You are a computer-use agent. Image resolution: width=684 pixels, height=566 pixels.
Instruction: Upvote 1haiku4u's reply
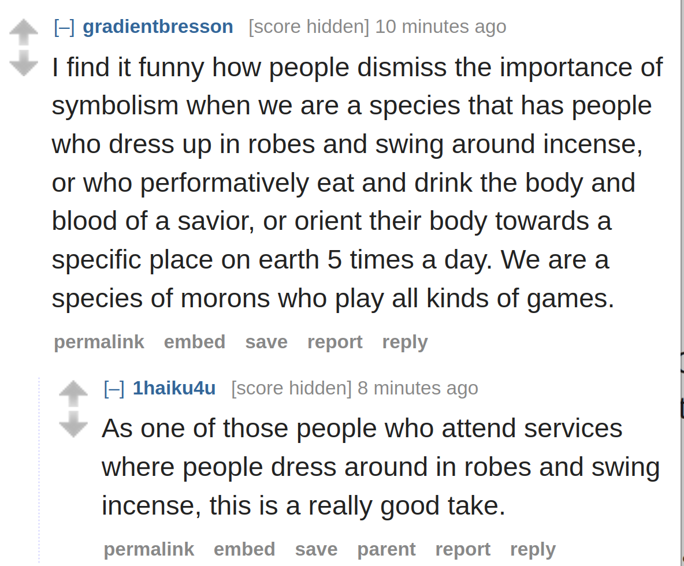pos(73,394)
